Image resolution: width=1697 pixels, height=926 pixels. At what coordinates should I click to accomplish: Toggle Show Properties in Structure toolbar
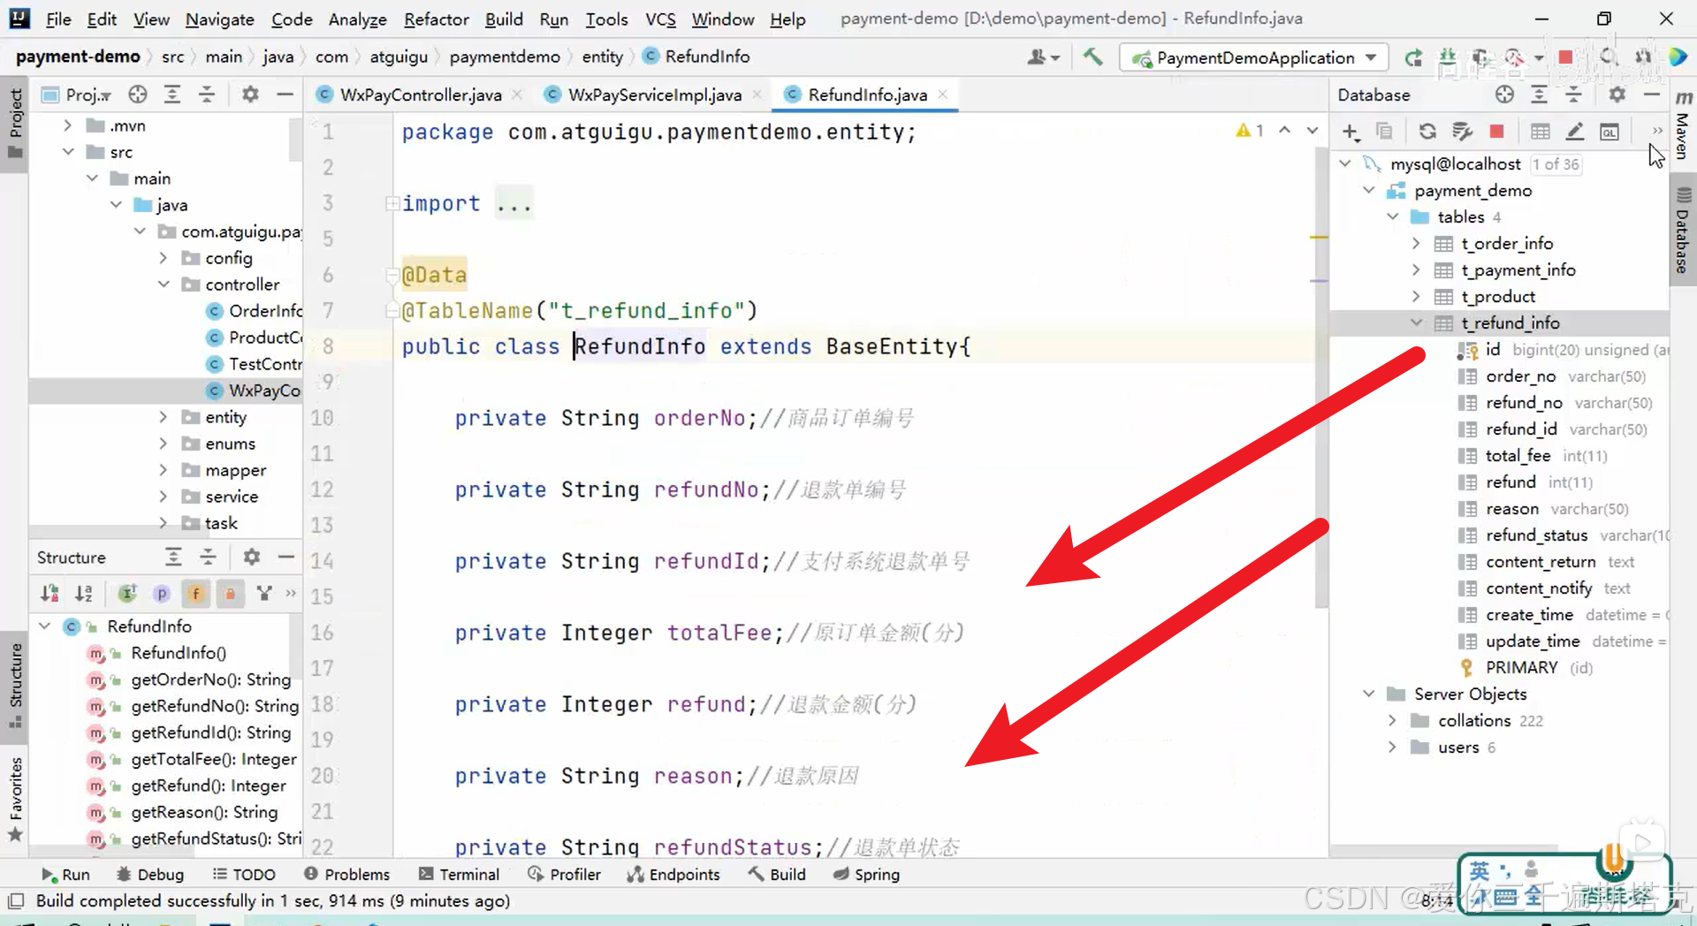point(162,594)
